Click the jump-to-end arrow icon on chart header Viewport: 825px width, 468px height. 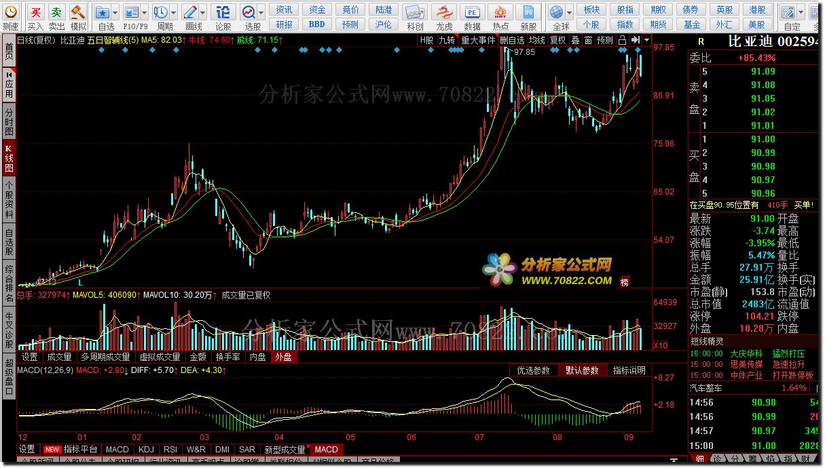coord(636,41)
